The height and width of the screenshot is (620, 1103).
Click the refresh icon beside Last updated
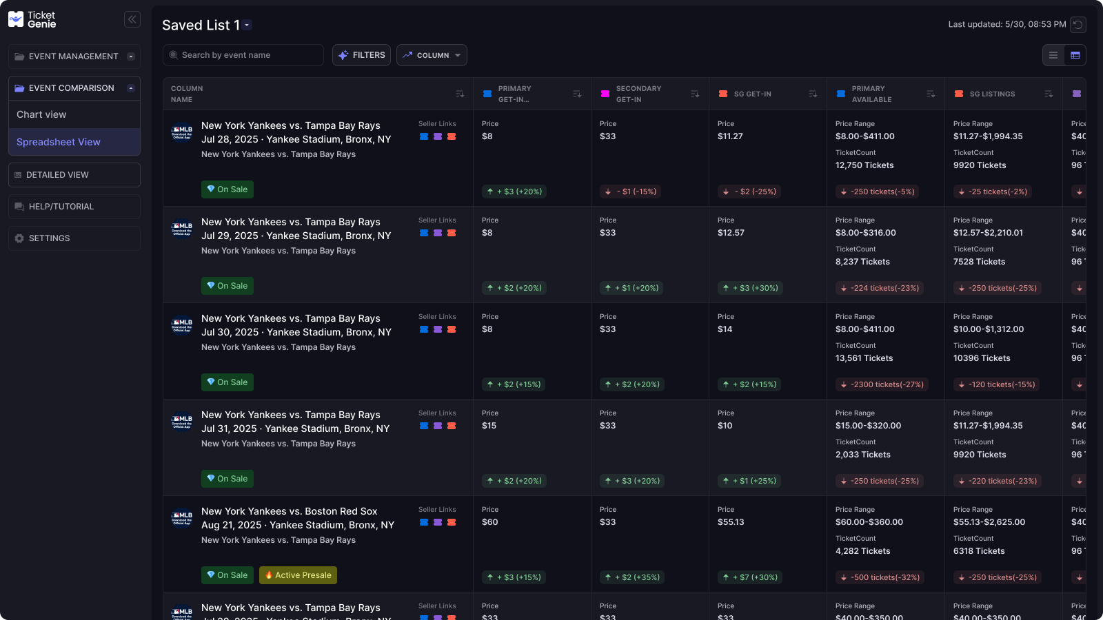click(1078, 25)
